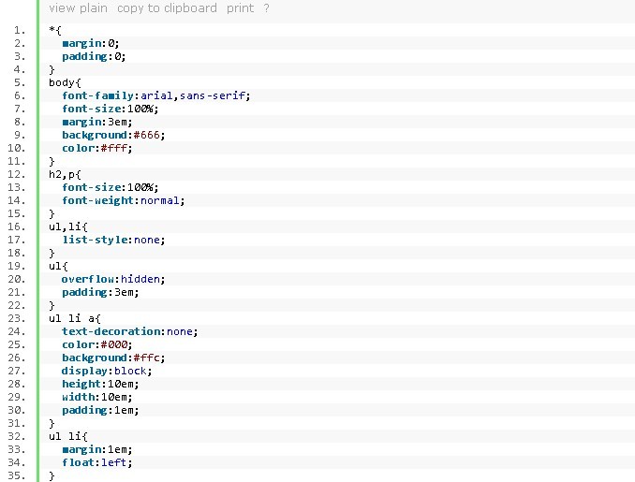Select the ul li{ selector on line 32
The image size is (635, 482).
point(68,436)
